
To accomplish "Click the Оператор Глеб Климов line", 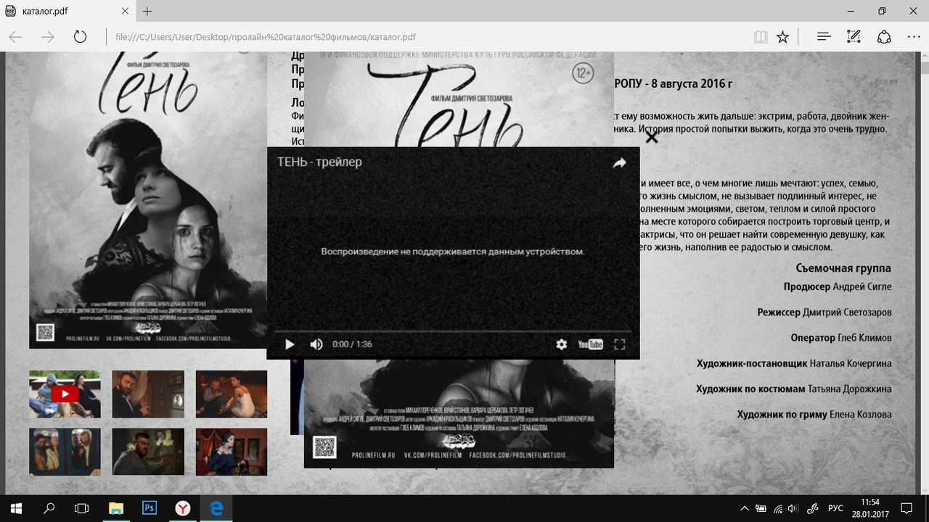I will tap(841, 338).
